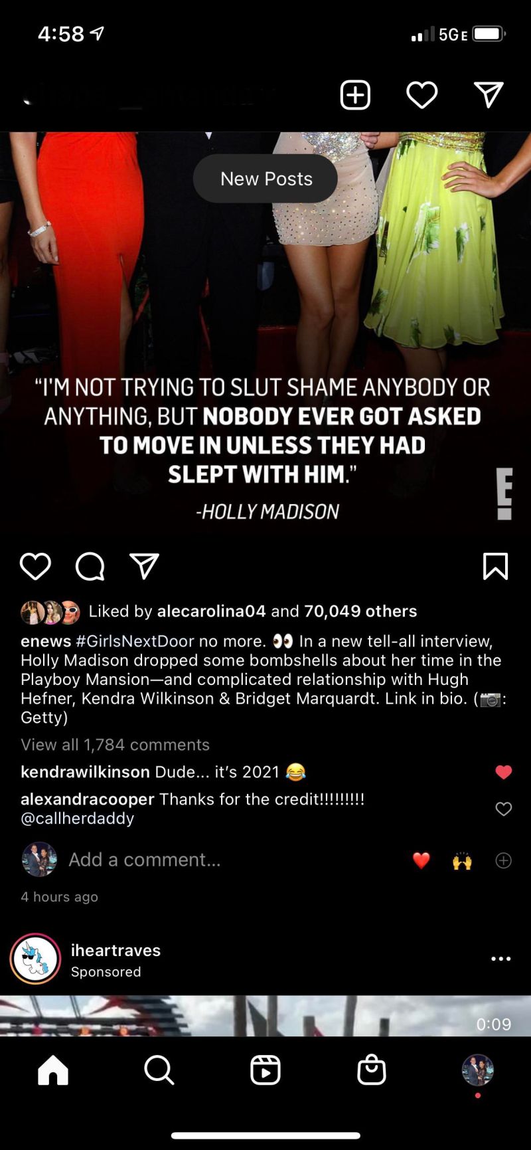Like alexandracooper's comment heart
531x1150 pixels.
click(x=504, y=809)
